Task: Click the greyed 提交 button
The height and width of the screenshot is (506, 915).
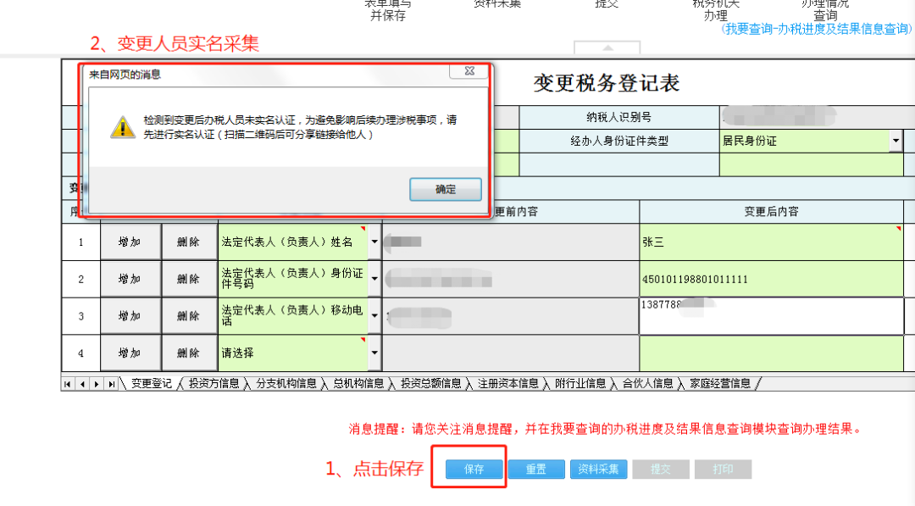Action: click(x=661, y=470)
